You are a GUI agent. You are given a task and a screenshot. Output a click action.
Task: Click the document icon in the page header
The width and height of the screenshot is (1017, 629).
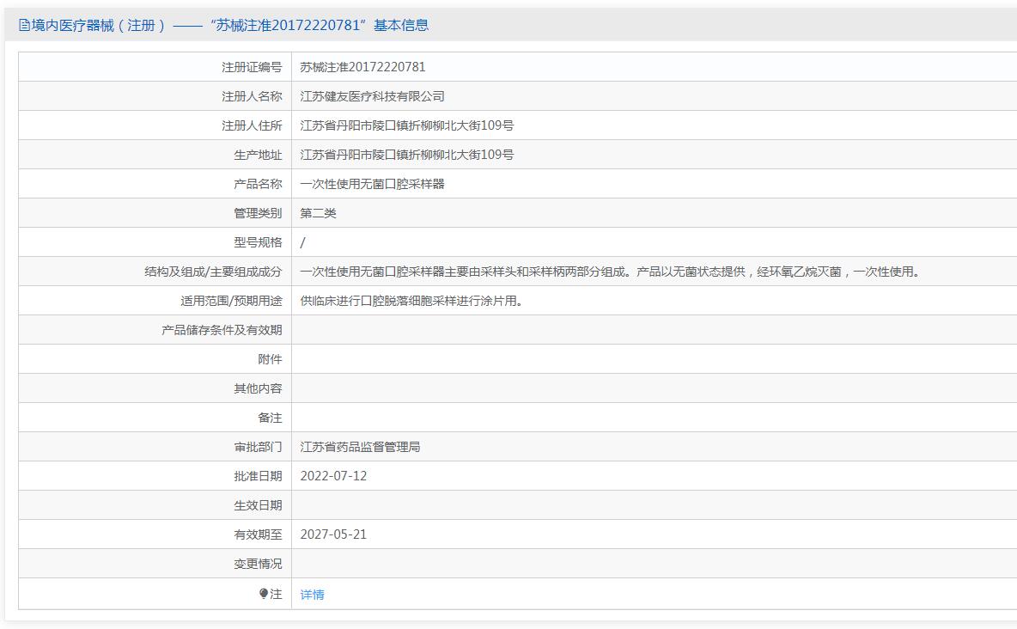(24, 26)
